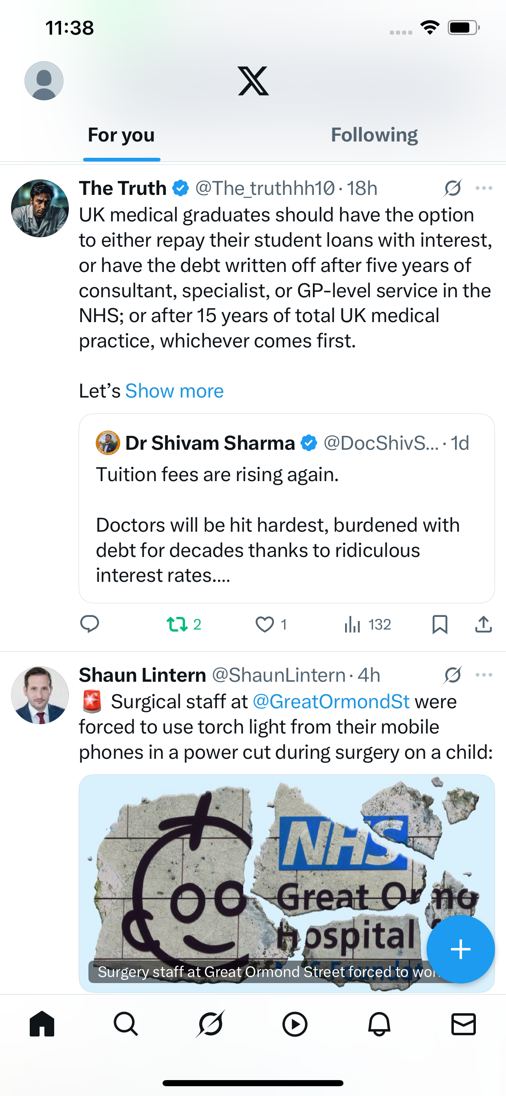Open the profile avatar menu
The image size is (506, 1096).
44,81
